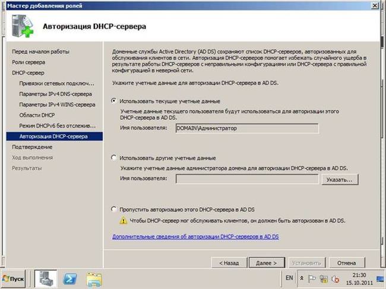386x289 pixels.
Task: Close the Мастер добавления ролей wizard
Action: [x=375, y=5]
